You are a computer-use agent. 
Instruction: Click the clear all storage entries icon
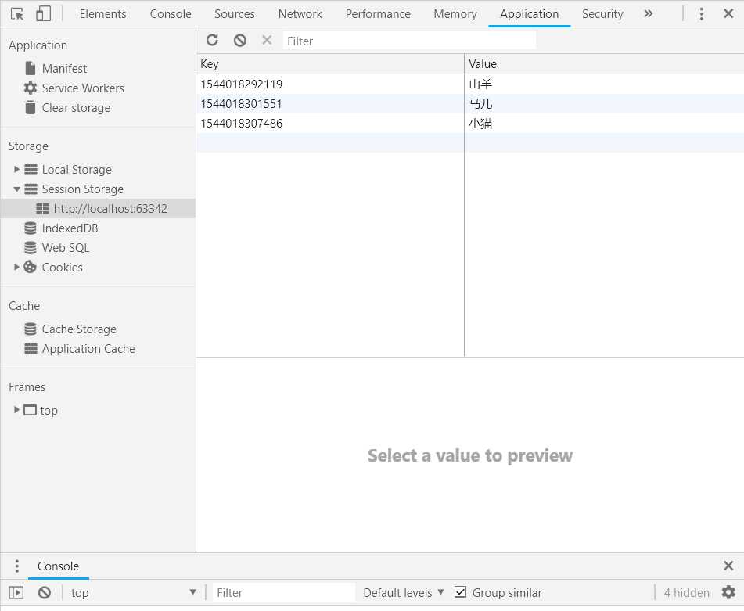[x=240, y=41]
